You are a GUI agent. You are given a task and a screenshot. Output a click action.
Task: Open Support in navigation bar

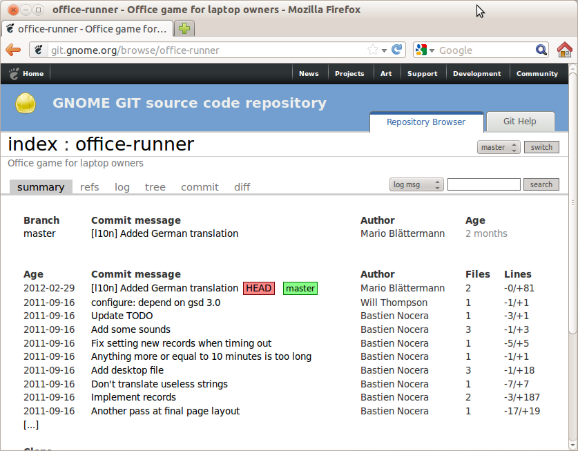[423, 74]
